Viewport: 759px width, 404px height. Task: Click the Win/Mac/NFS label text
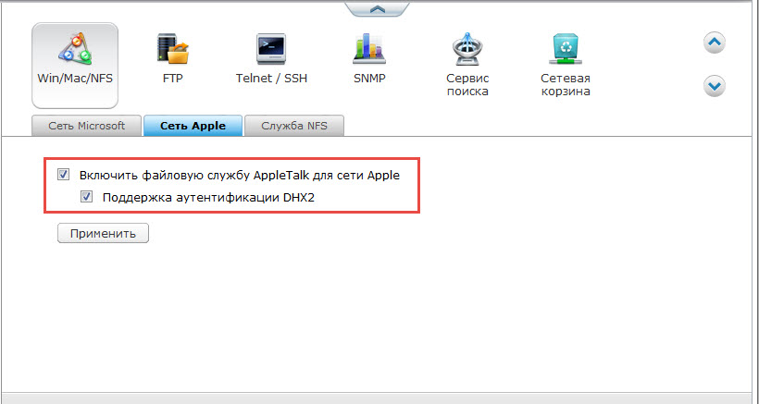click(75, 79)
